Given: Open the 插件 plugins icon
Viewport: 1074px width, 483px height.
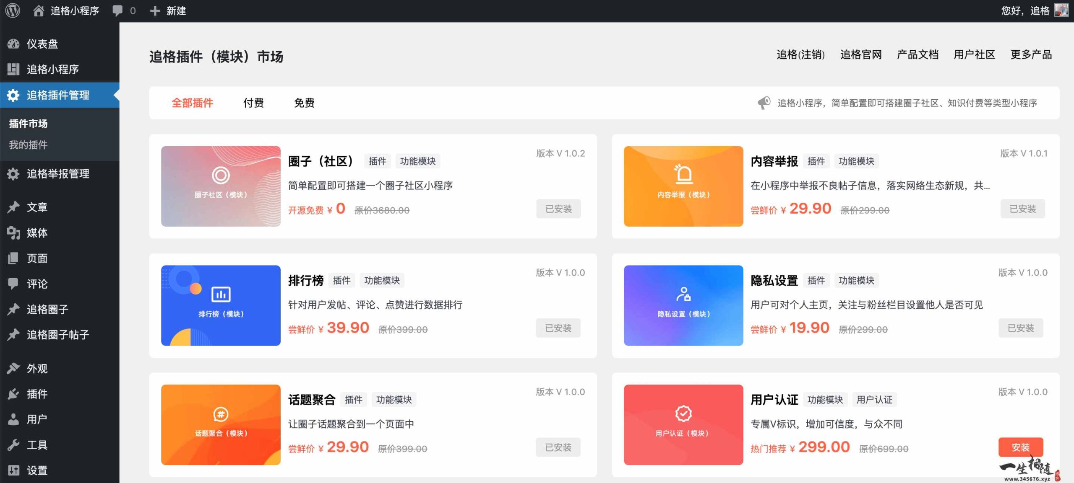Looking at the screenshot, I should click(x=14, y=394).
